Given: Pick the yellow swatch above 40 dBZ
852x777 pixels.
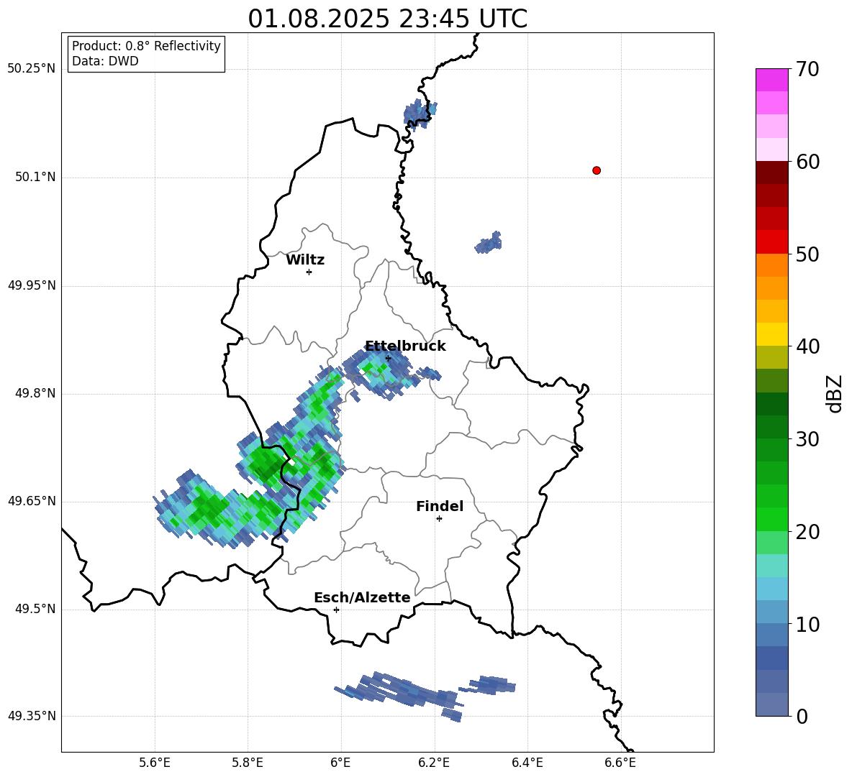Looking at the screenshot, I should pyautogui.click(x=772, y=334).
